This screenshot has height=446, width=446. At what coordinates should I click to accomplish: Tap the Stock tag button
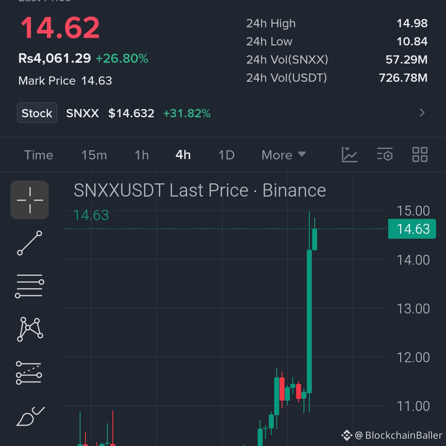pyautogui.click(x=37, y=113)
